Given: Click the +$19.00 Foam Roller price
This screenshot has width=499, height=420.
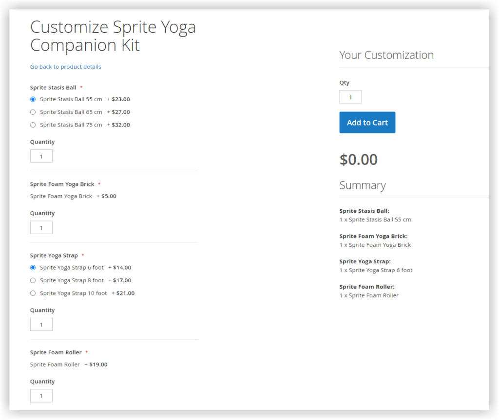Looking at the screenshot, I should pyautogui.click(x=96, y=365).
